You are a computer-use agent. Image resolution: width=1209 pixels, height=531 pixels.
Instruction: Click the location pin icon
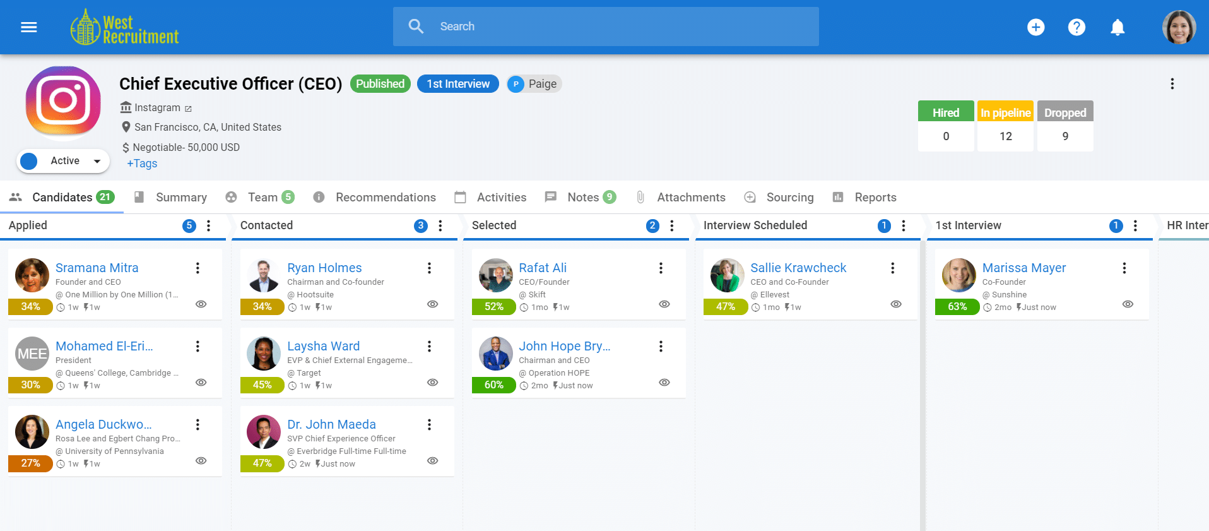126,127
